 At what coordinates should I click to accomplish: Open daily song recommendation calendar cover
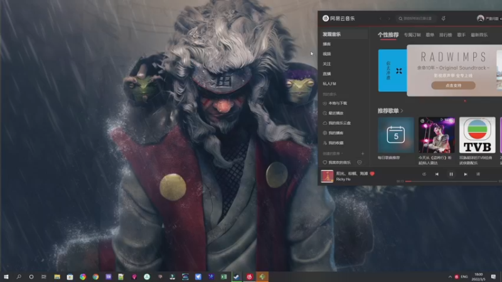pyautogui.click(x=396, y=135)
